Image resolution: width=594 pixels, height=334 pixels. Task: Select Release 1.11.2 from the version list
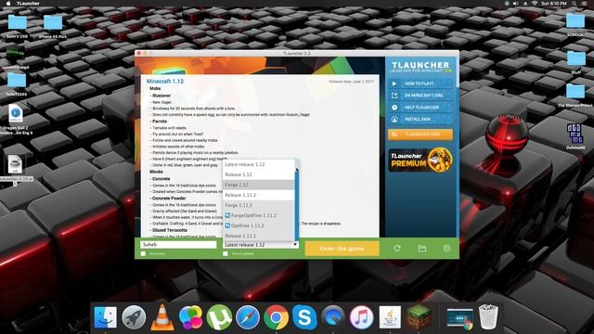coord(258,195)
